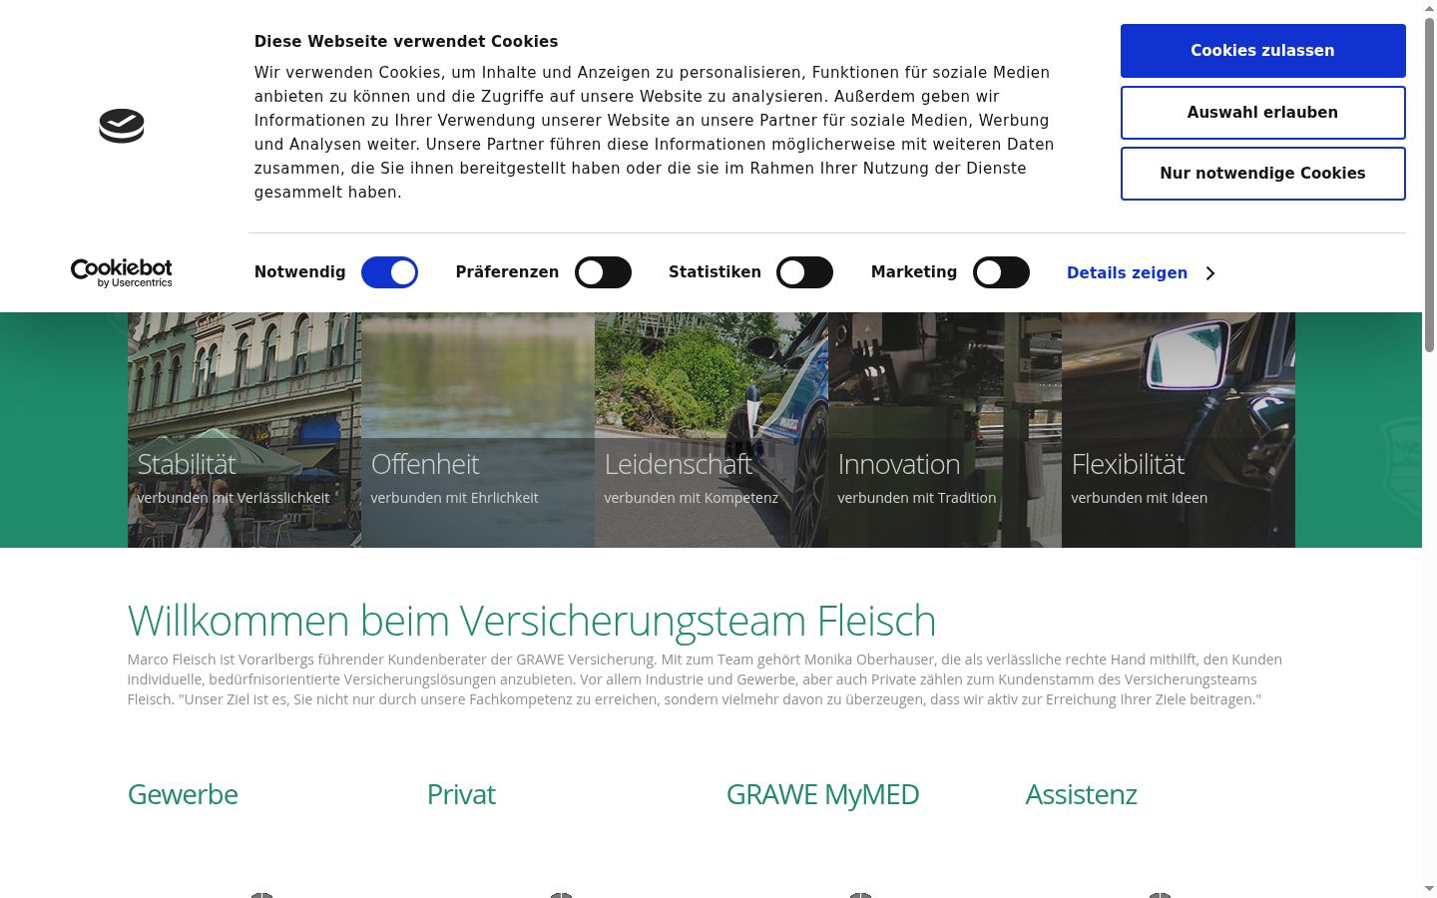The width and height of the screenshot is (1437, 898).
Task: Click the round checkmark cookie banner logo
Action: point(122,126)
